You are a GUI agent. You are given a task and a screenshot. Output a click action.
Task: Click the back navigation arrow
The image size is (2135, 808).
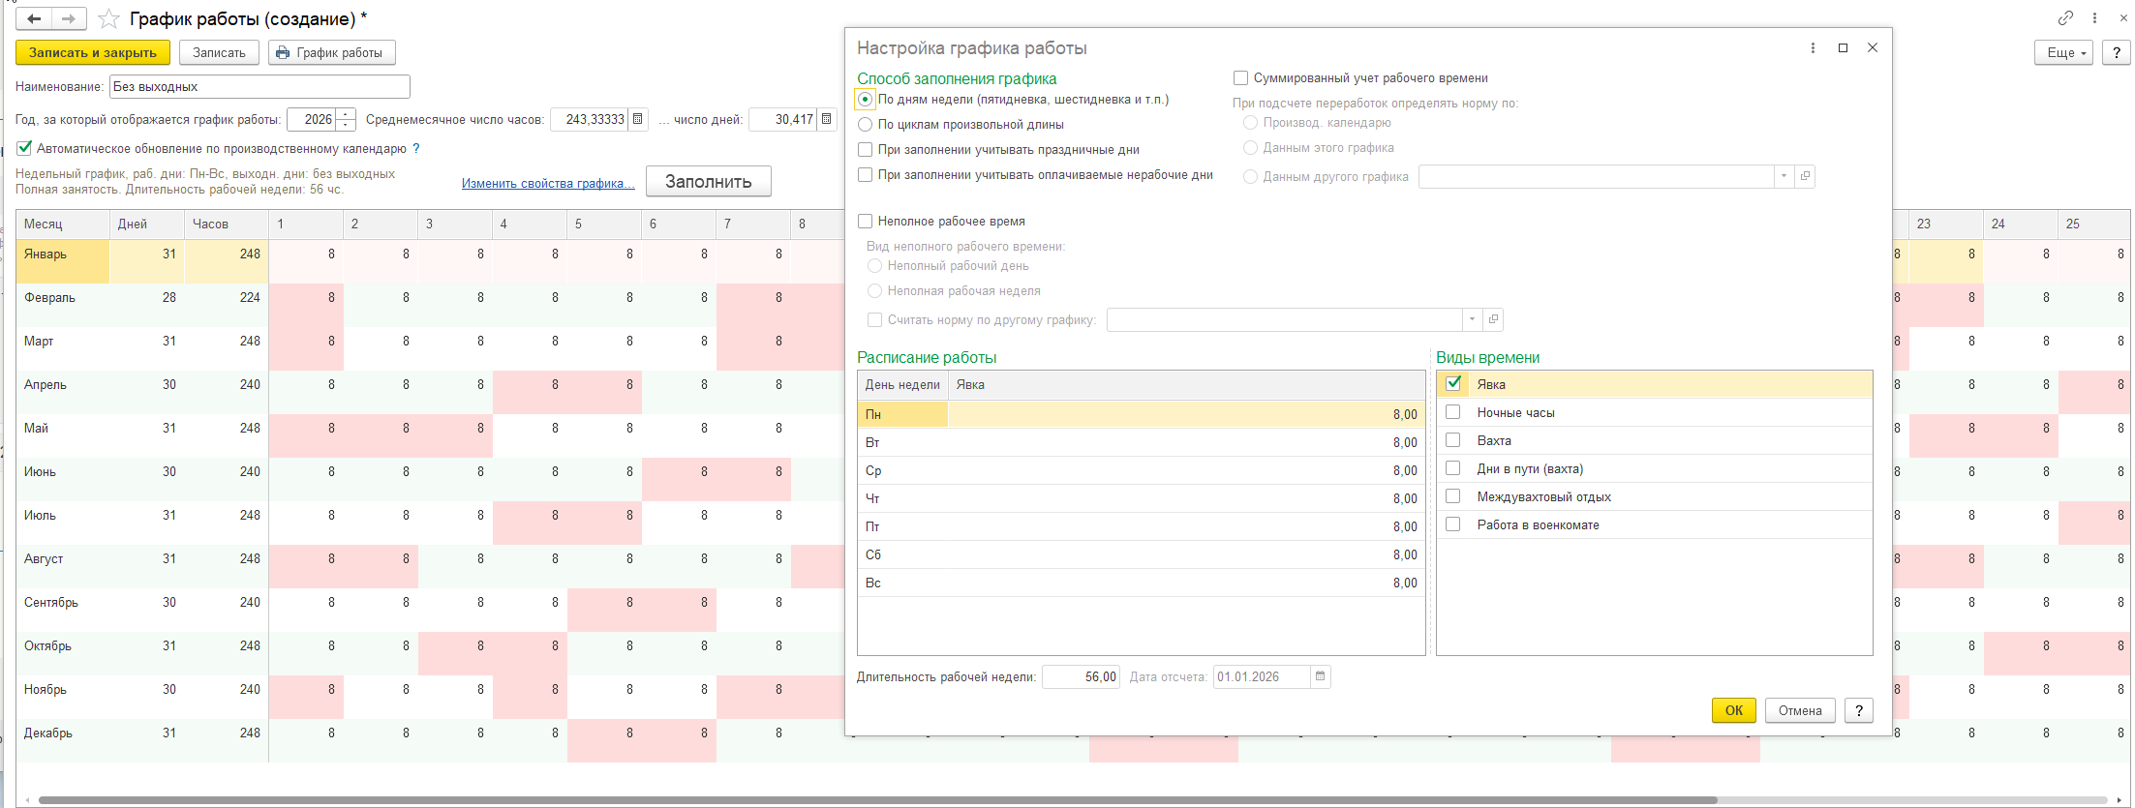tap(34, 18)
